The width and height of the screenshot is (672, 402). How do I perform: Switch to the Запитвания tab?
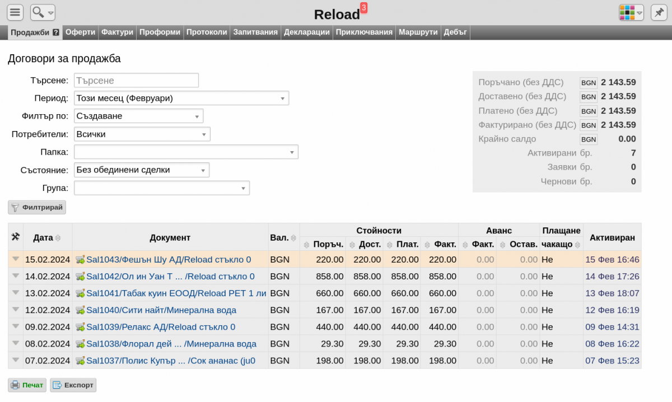[255, 32]
